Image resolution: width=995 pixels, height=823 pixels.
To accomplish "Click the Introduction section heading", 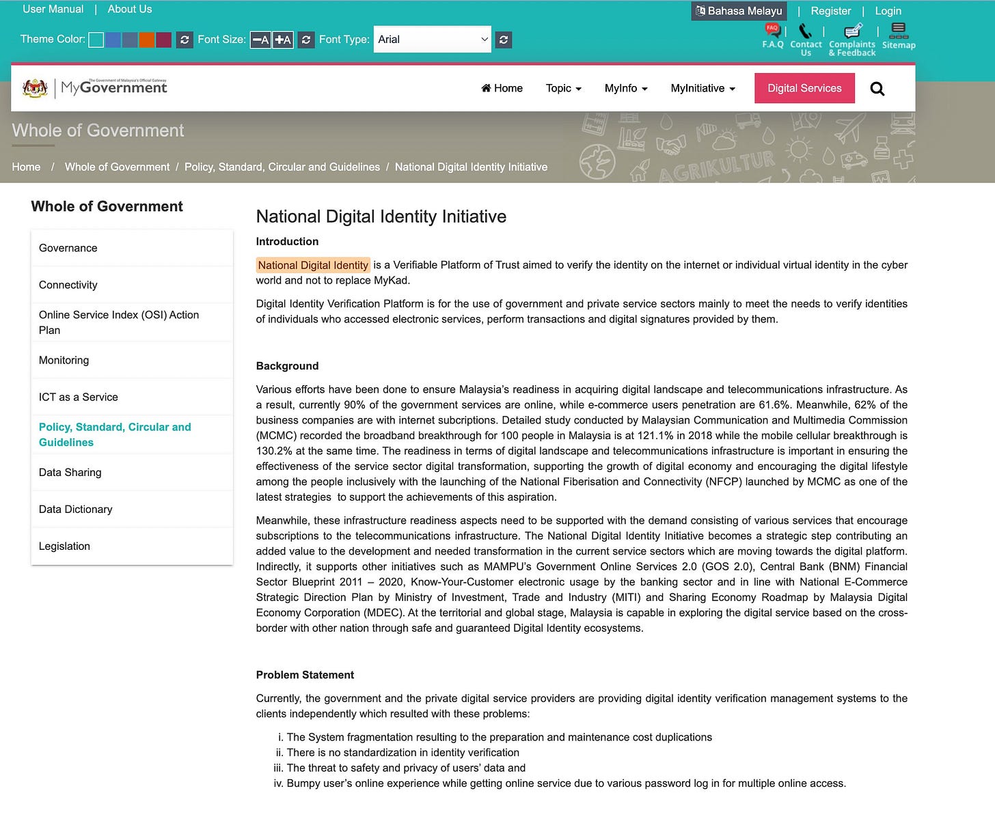I will pyautogui.click(x=287, y=242).
